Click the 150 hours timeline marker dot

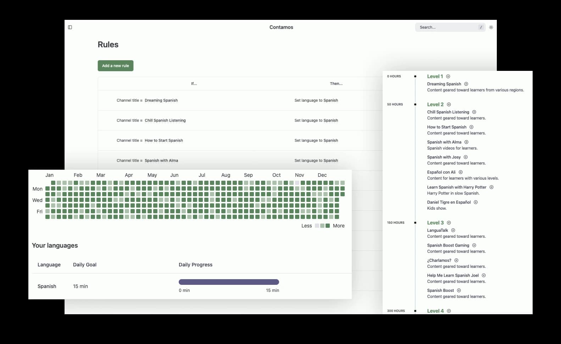click(x=415, y=223)
